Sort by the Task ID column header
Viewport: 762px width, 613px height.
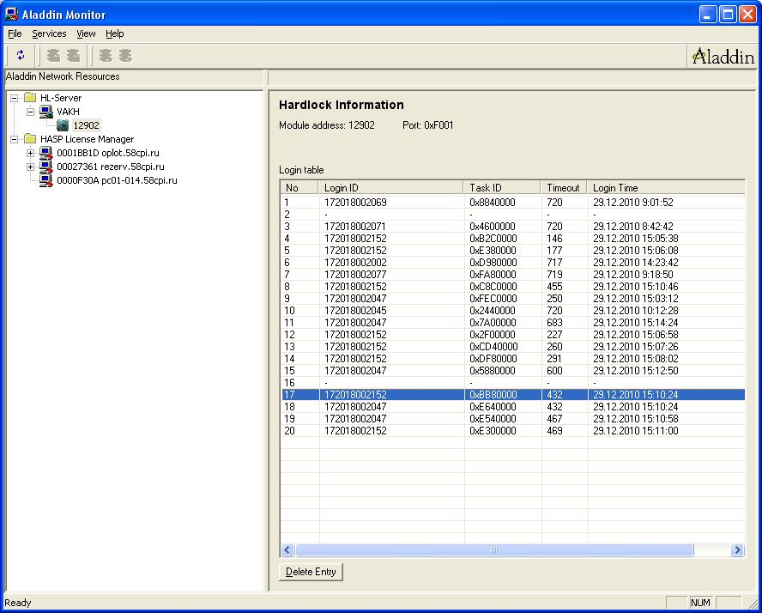(x=503, y=188)
